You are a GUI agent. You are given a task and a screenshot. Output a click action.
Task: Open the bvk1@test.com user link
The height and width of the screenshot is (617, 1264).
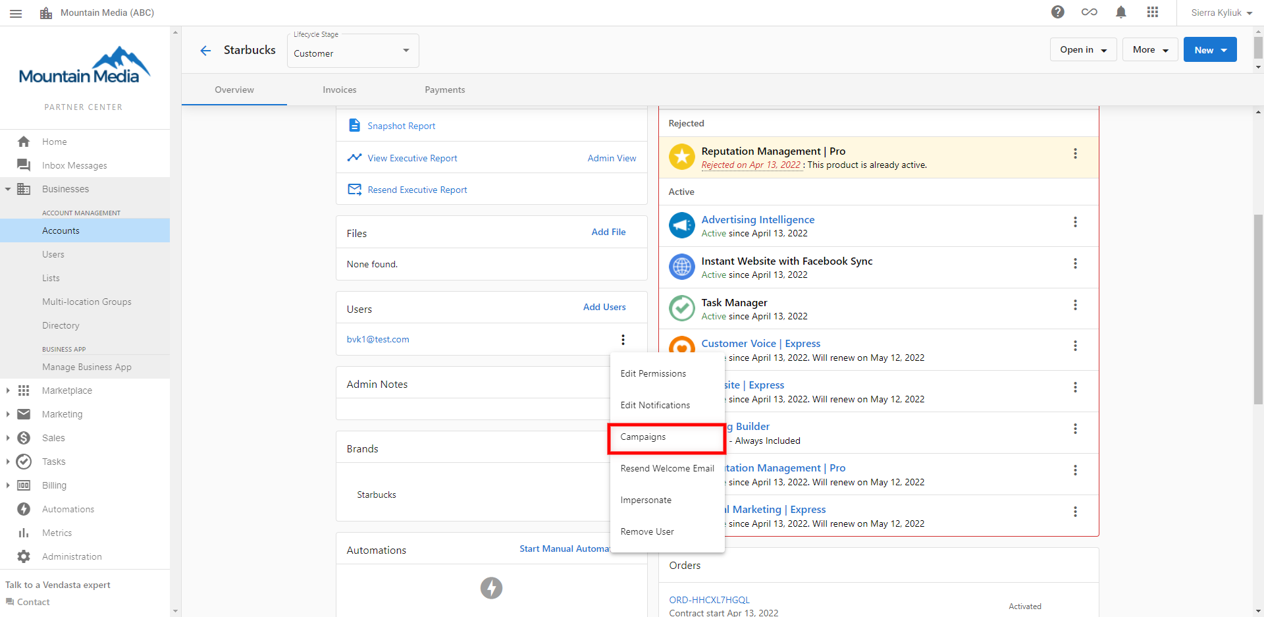[x=378, y=339]
